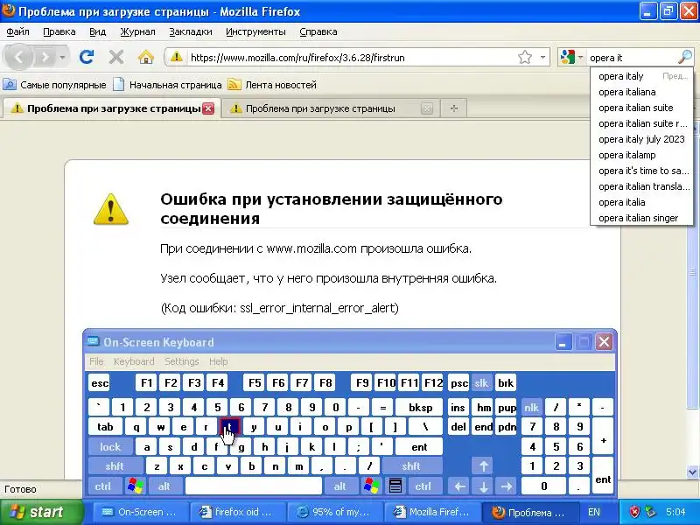Click the left Windows logo key
Viewport: 700px width, 525px height.
coord(136,486)
